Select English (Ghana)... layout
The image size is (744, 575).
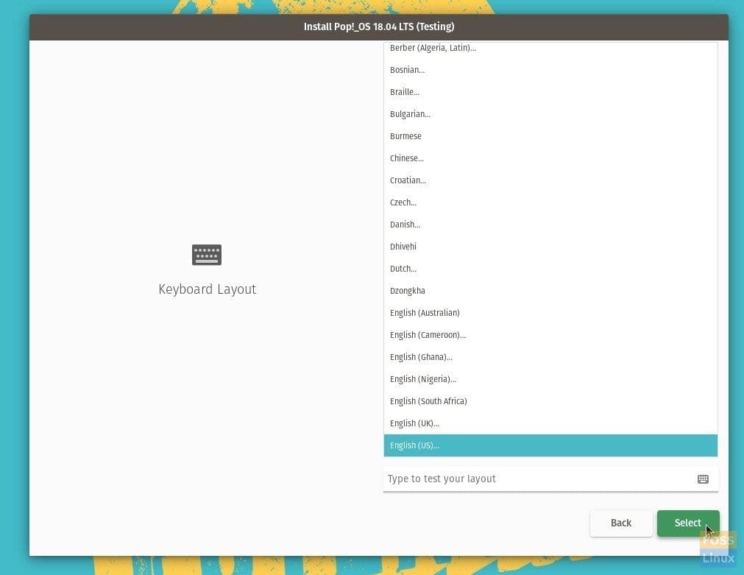click(550, 357)
